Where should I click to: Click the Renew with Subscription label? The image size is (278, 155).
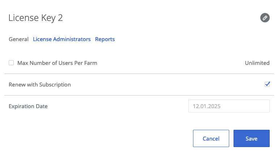pyautogui.click(x=40, y=85)
